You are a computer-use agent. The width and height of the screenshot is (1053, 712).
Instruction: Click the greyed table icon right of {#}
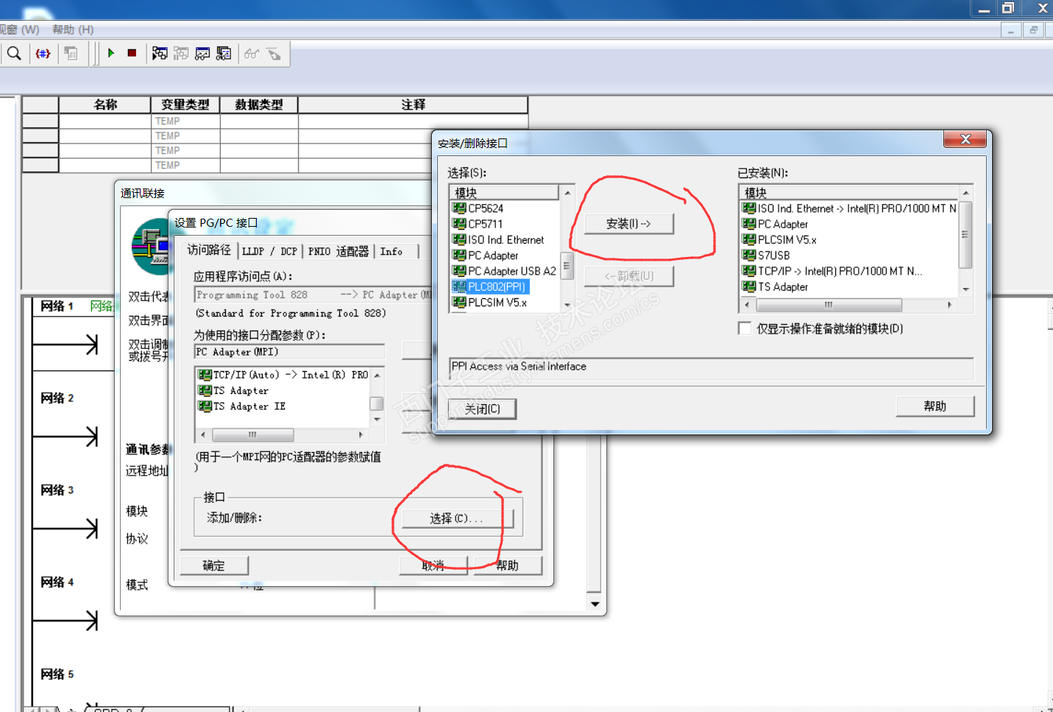[x=71, y=53]
